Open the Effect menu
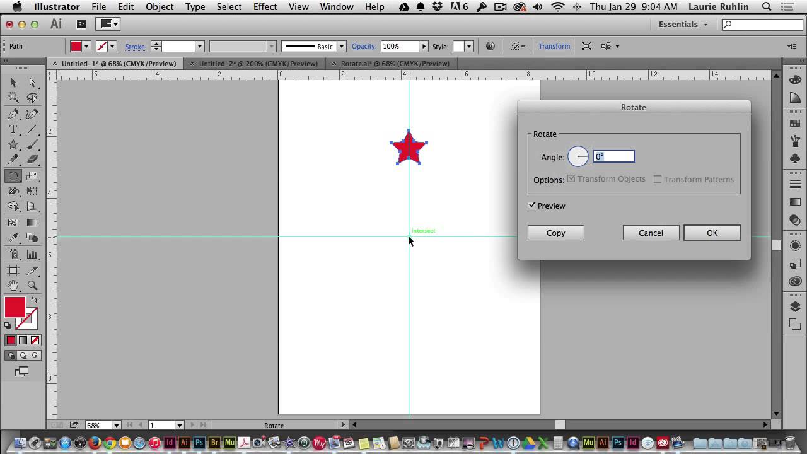The height and width of the screenshot is (454, 807). pyautogui.click(x=265, y=7)
